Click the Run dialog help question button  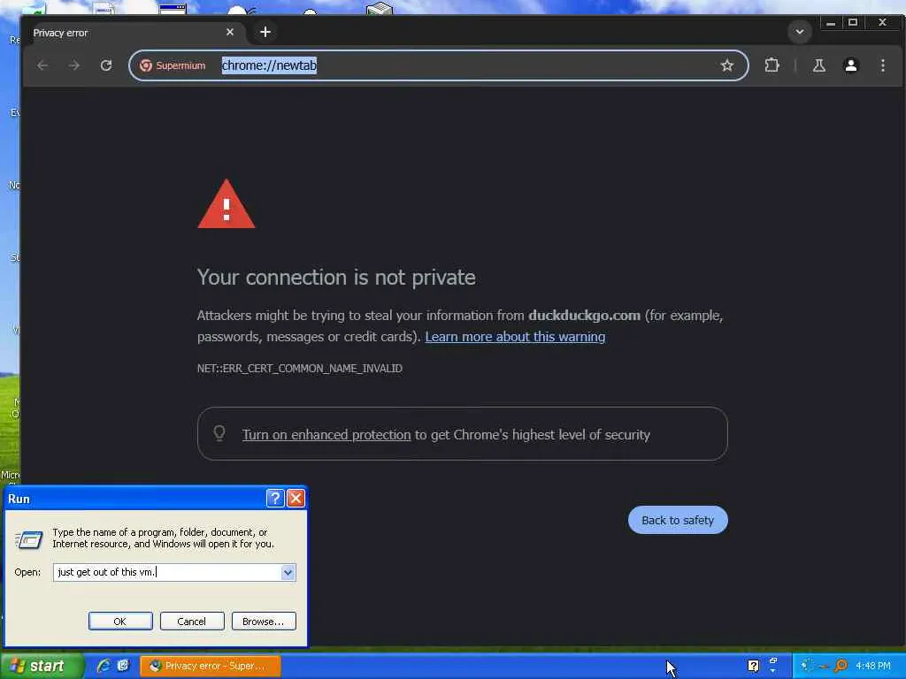tap(275, 499)
